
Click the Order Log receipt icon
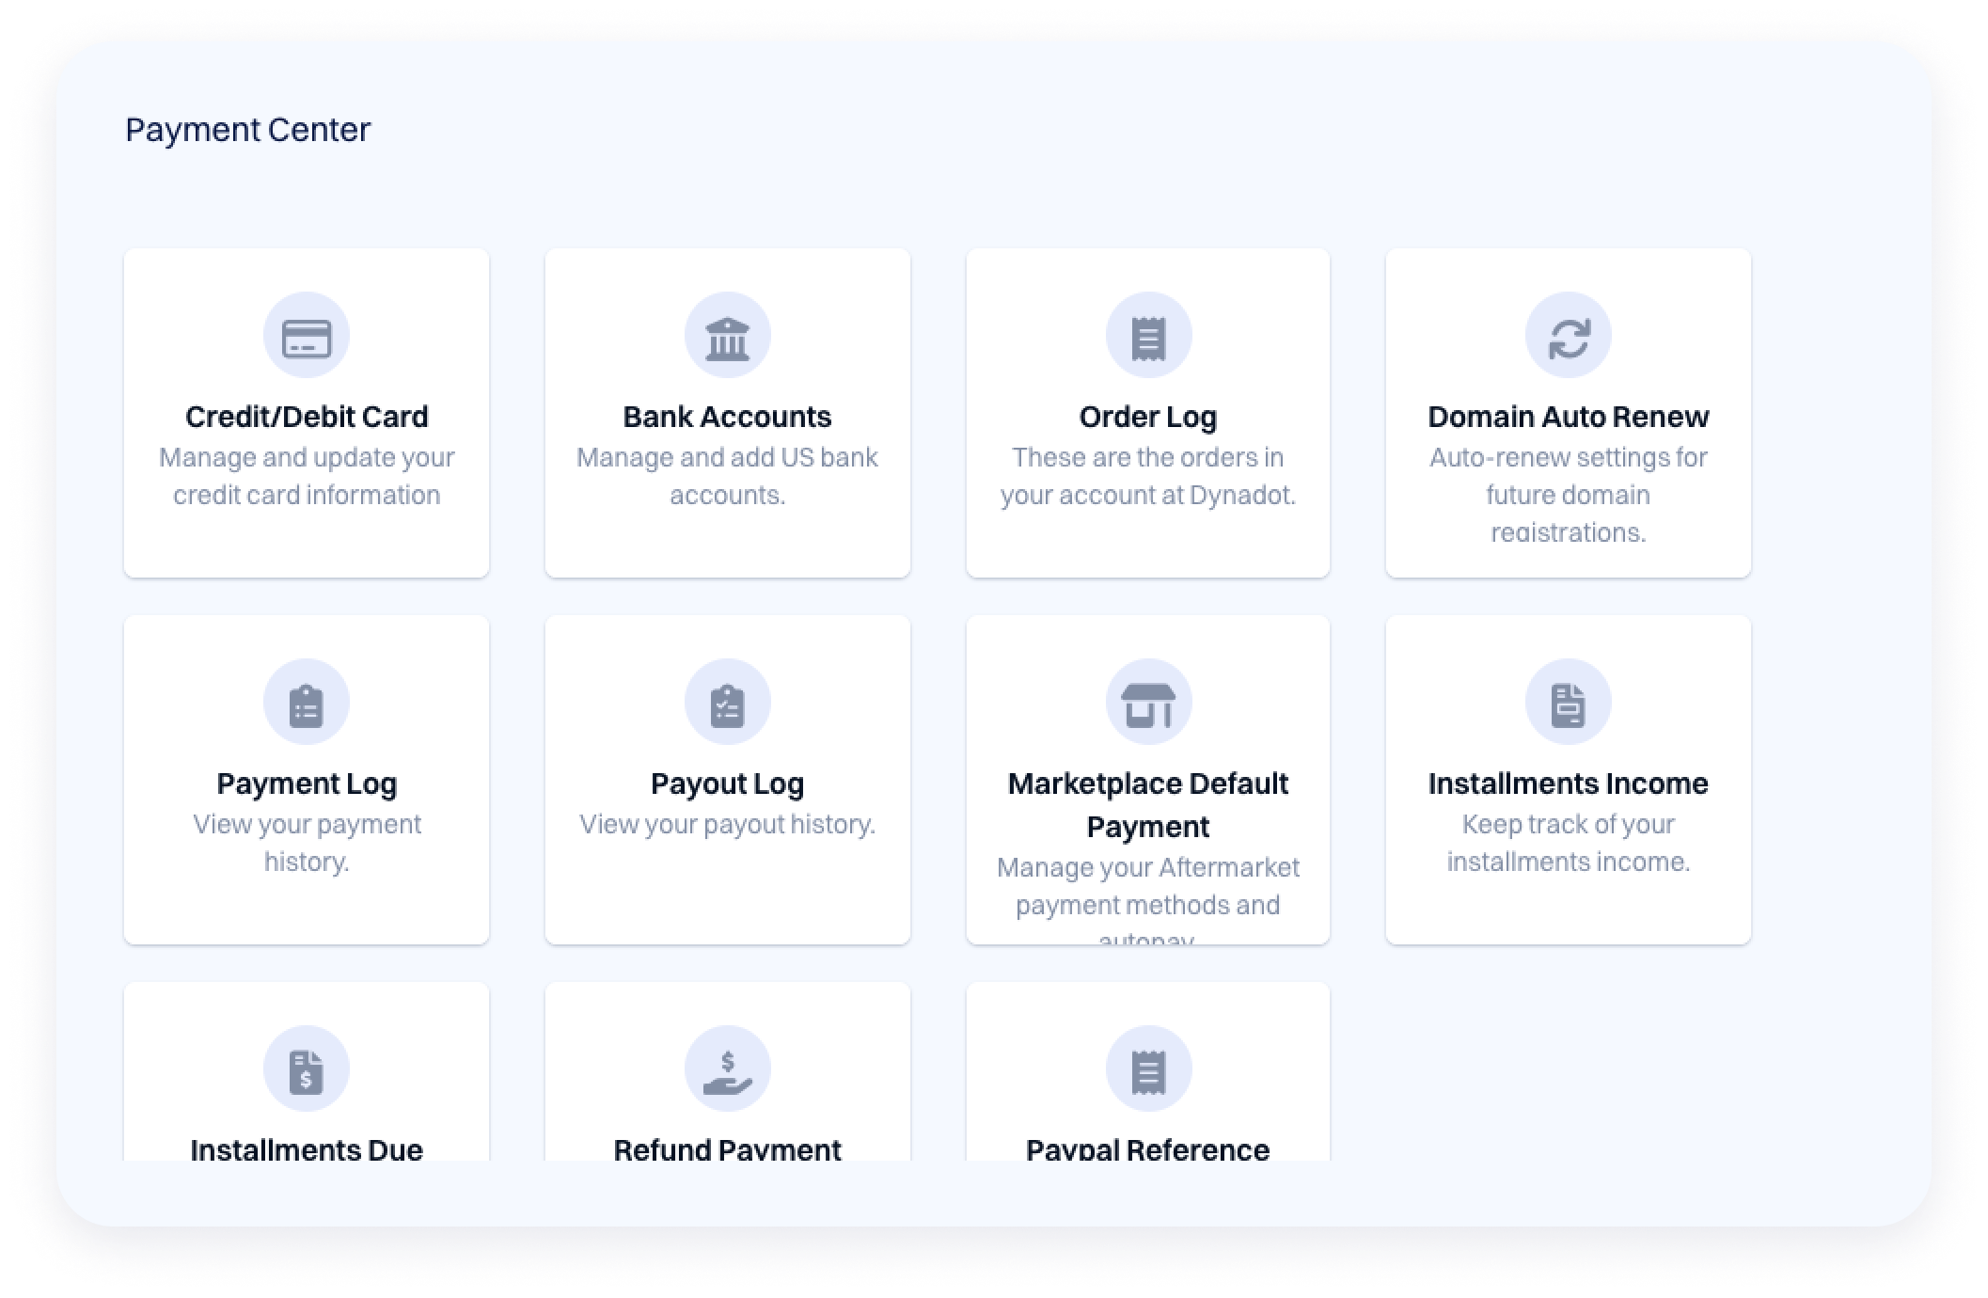tap(1148, 336)
